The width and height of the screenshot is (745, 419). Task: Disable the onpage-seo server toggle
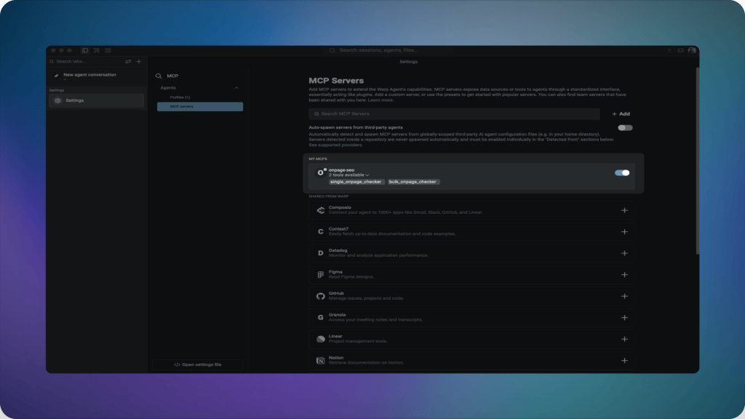point(622,173)
